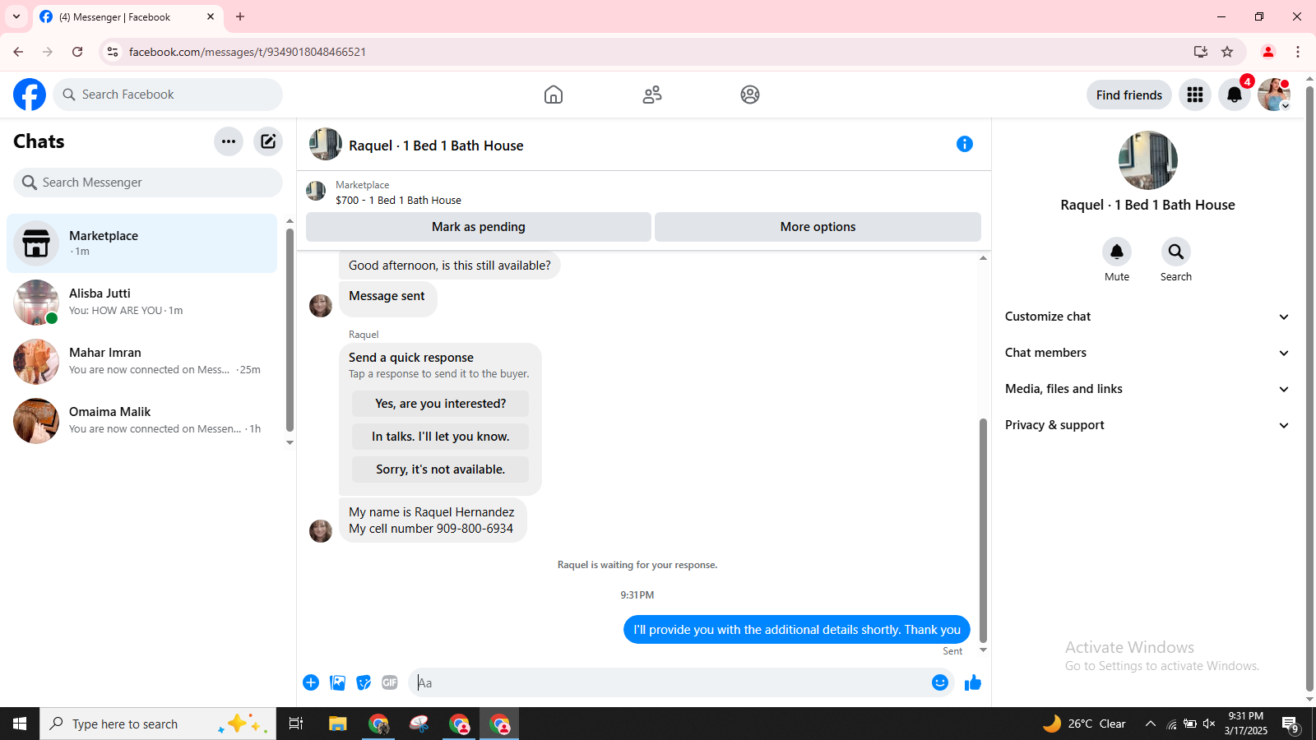Open the Facebook menu grid icon
This screenshot has height=740, width=1316.
click(x=1195, y=95)
